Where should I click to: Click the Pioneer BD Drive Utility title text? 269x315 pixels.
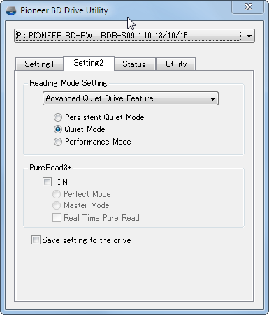coord(64,10)
